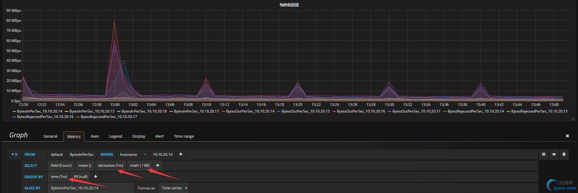
Task: Toggle query D visibility eye icon
Action: click(554, 154)
